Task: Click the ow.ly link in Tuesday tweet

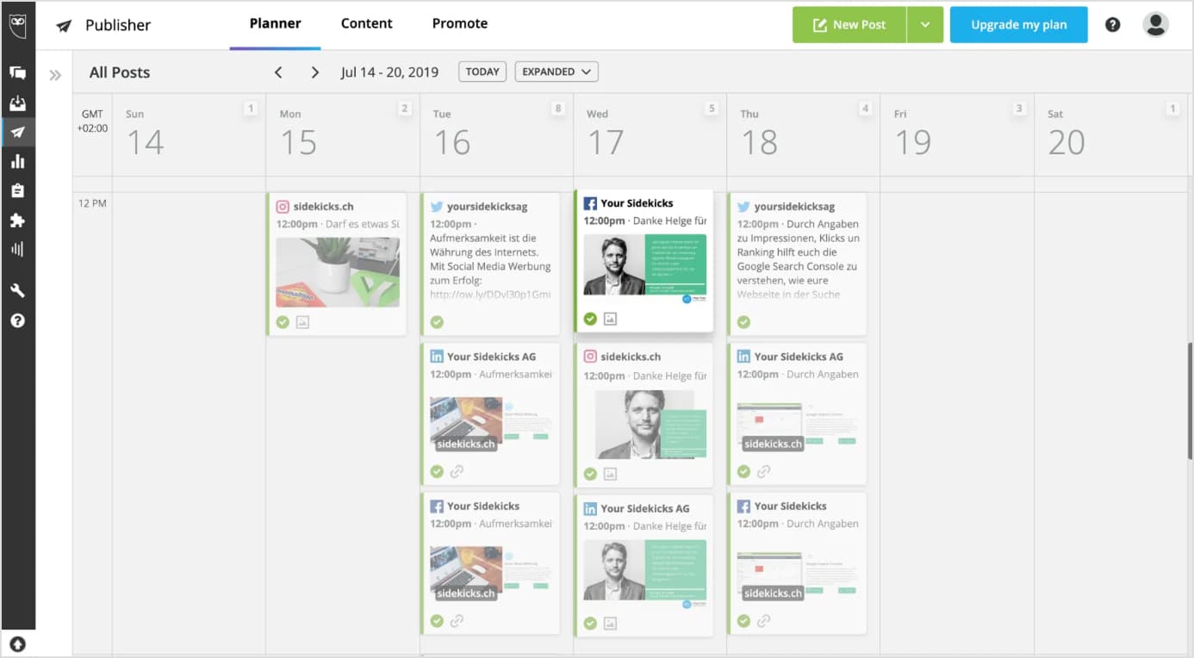Action: [x=489, y=295]
